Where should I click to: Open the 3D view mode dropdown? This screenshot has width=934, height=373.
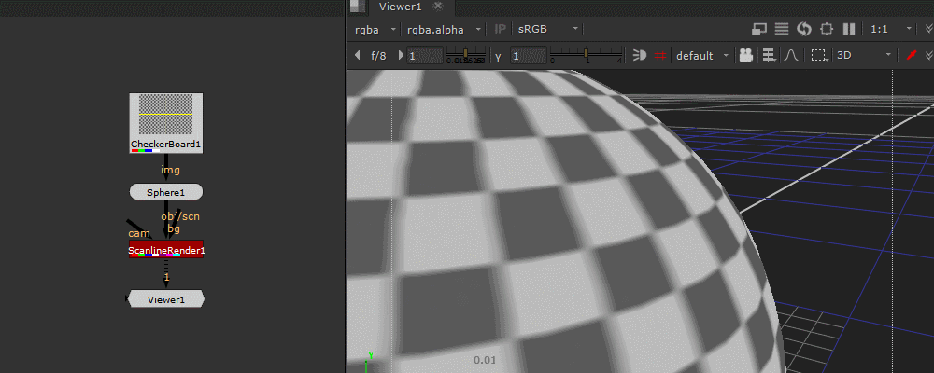[864, 55]
